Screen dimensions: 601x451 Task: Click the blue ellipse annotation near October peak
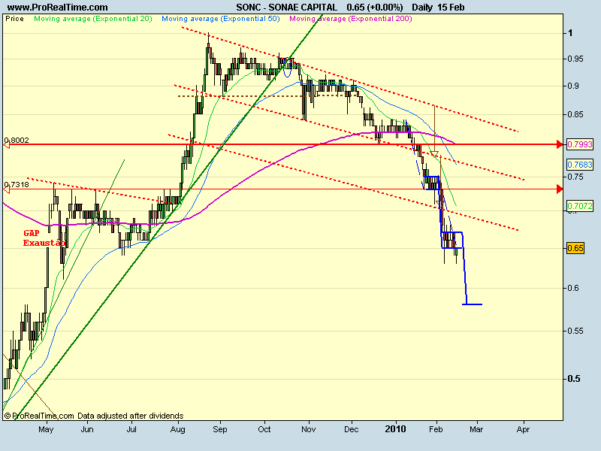pyautogui.click(x=287, y=67)
